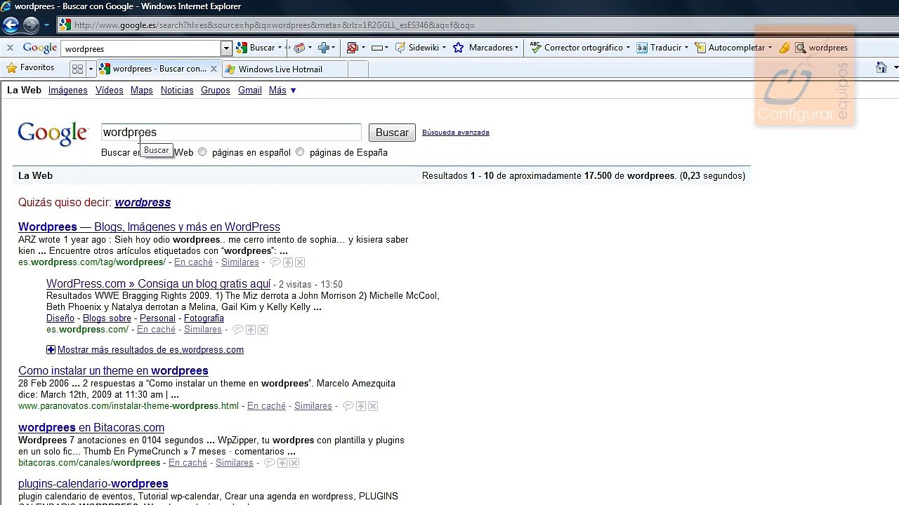Click the promote icon of paranovatos.com result
899x505 pixels.
tap(361, 406)
